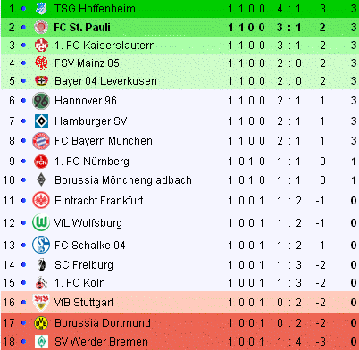Image resolution: width=359 pixels, height=350 pixels.
Task: Click the TSG Hoffenheim club crest
Action: tap(41, 9)
